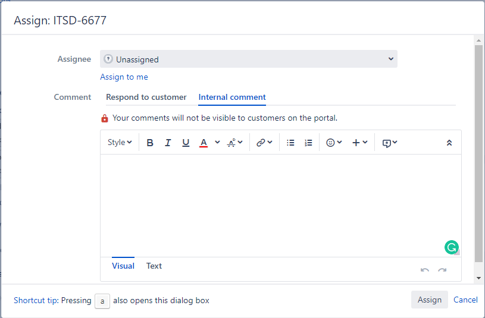485x318 pixels.
Task: Open the canned responses speech-bubble icon
Action: [387, 143]
